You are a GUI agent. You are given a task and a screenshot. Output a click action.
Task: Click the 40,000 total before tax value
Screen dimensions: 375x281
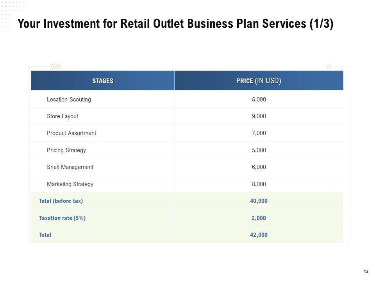259,201
